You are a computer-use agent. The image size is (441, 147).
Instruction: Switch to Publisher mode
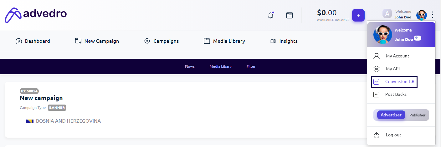[x=417, y=115]
